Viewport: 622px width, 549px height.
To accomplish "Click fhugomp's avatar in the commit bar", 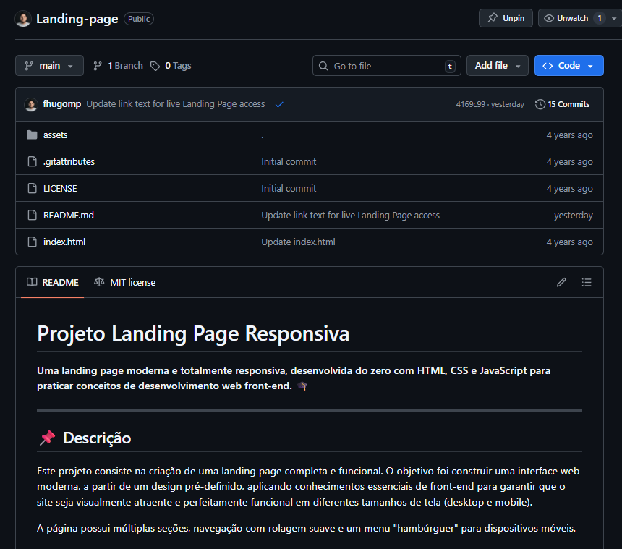I will (31, 103).
